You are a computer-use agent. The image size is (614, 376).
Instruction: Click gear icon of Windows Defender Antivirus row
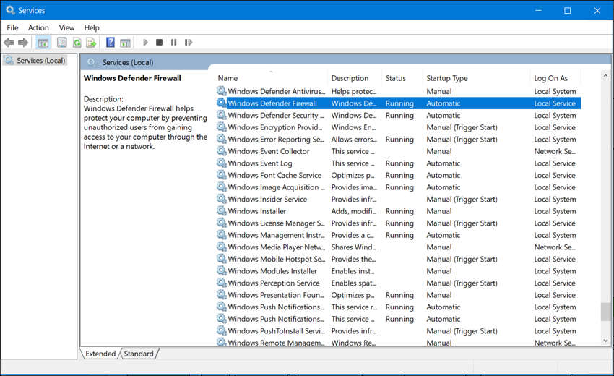tap(222, 91)
